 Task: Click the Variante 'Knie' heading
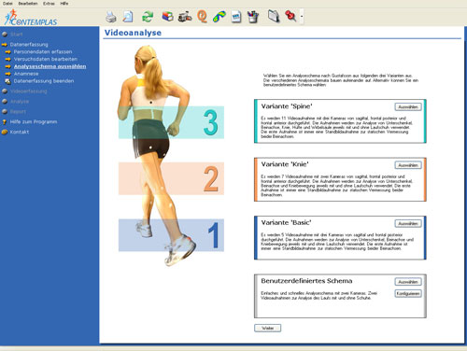[285, 164]
